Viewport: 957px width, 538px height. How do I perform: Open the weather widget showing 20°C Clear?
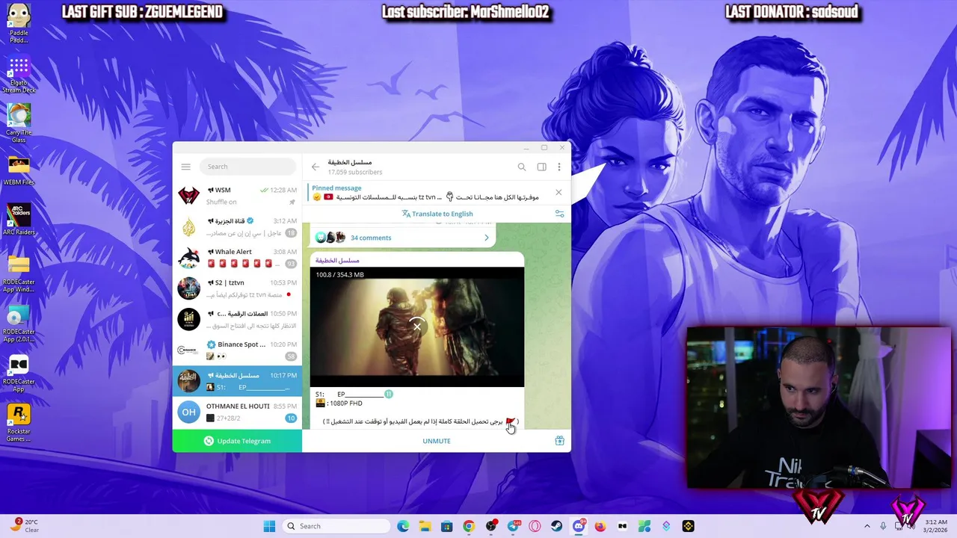click(x=25, y=526)
